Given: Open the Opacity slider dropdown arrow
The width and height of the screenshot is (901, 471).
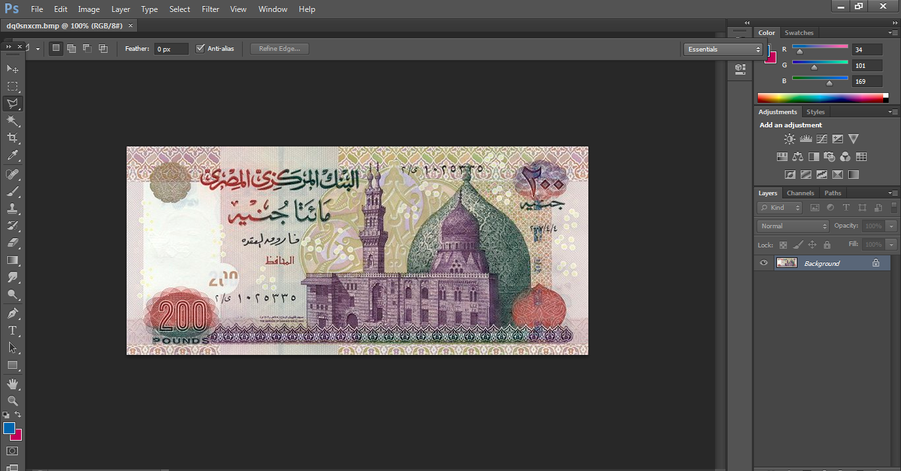Looking at the screenshot, I should point(892,226).
